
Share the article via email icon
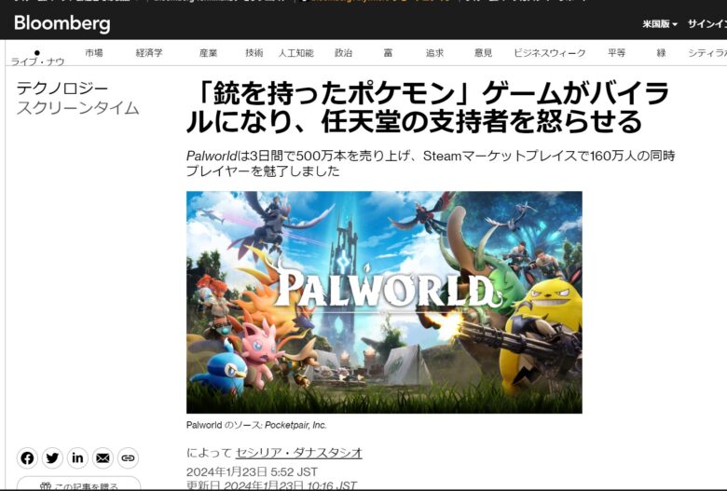[103, 458]
